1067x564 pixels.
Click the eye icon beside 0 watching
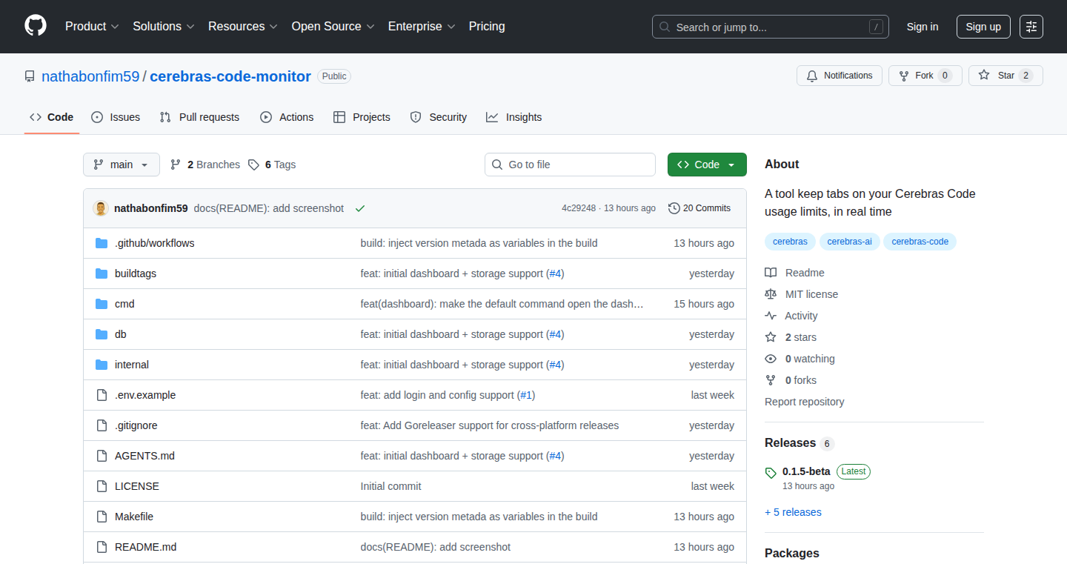click(x=771, y=359)
